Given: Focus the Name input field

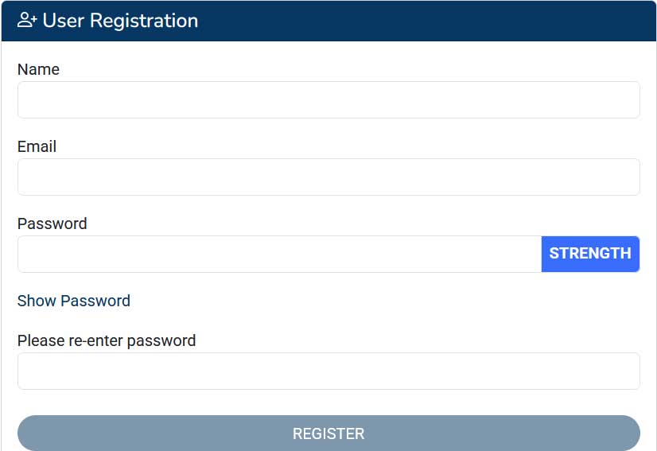Looking at the screenshot, I should [x=328, y=99].
